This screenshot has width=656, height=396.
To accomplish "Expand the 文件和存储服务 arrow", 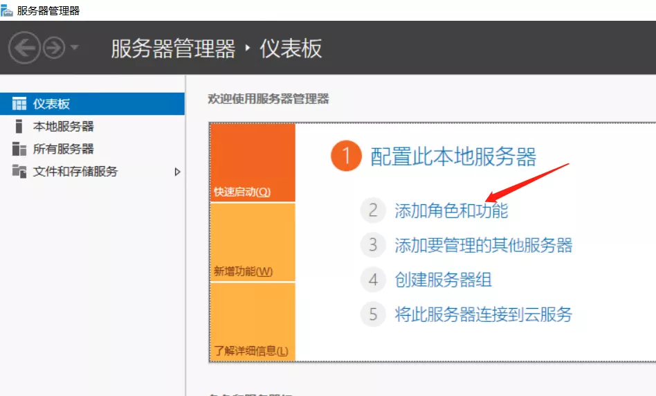I will (177, 172).
